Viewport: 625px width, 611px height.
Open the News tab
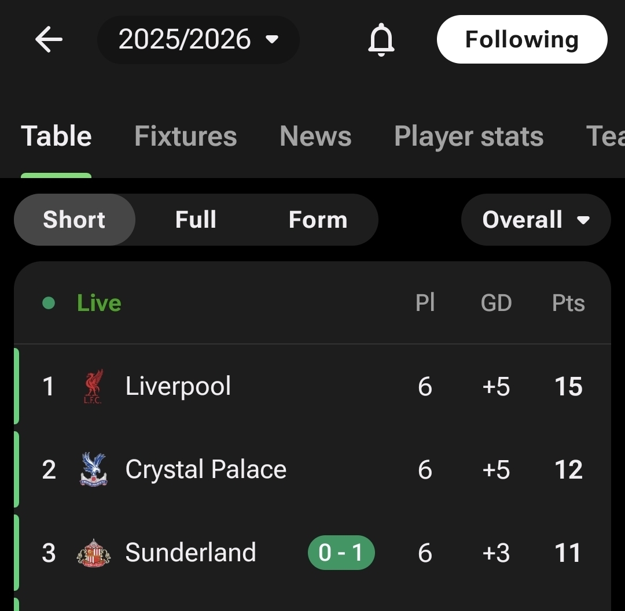pos(315,136)
